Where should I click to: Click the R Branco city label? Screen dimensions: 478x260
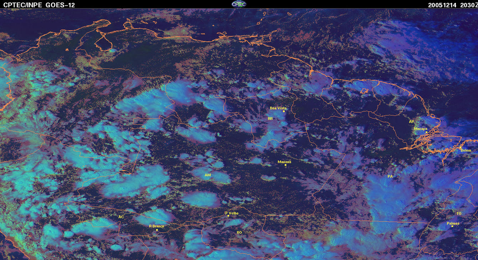(x=156, y=226)
